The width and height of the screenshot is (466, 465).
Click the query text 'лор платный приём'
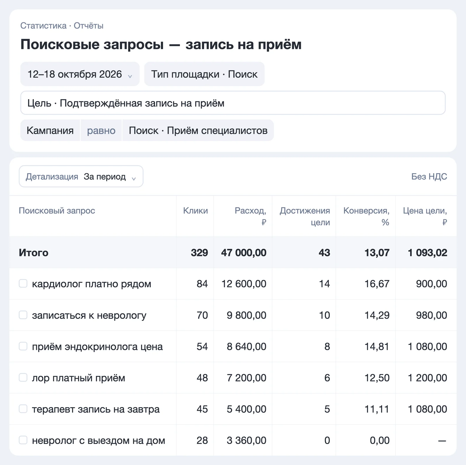(79, 378)
